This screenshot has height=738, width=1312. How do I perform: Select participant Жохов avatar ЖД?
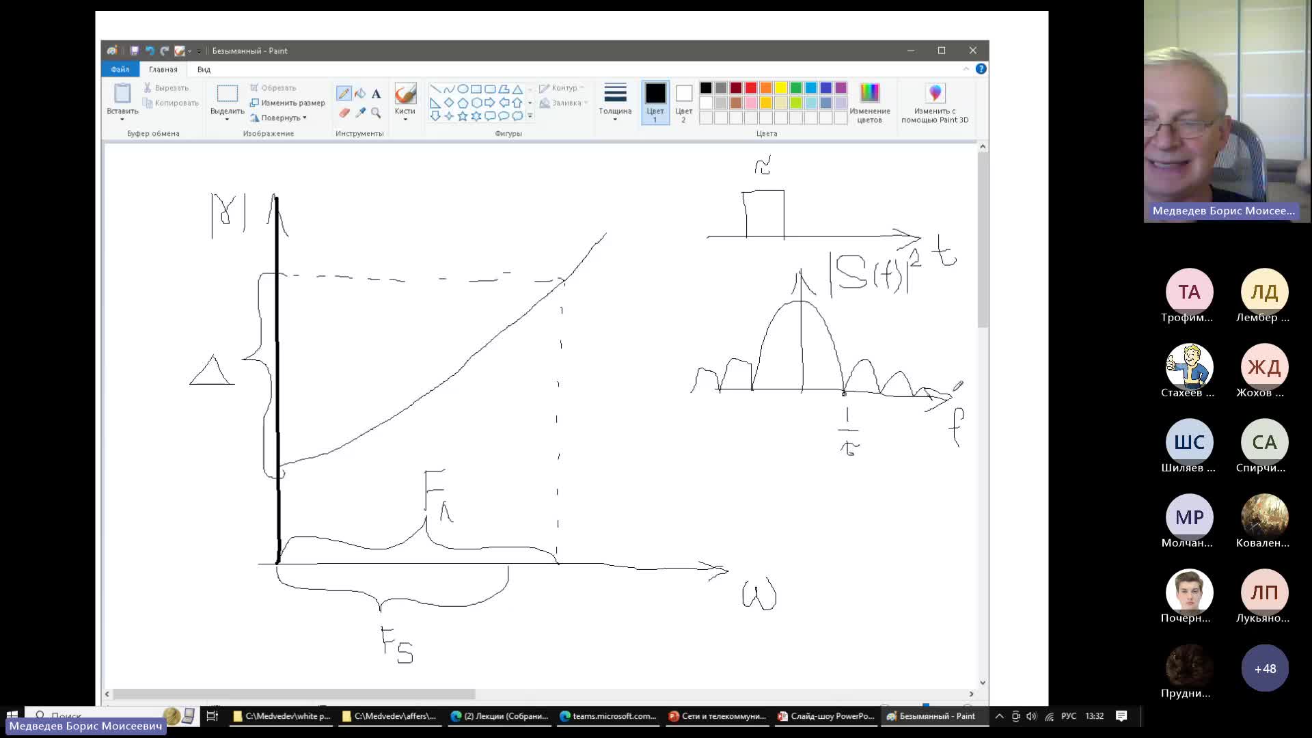tap(1264, 367)
